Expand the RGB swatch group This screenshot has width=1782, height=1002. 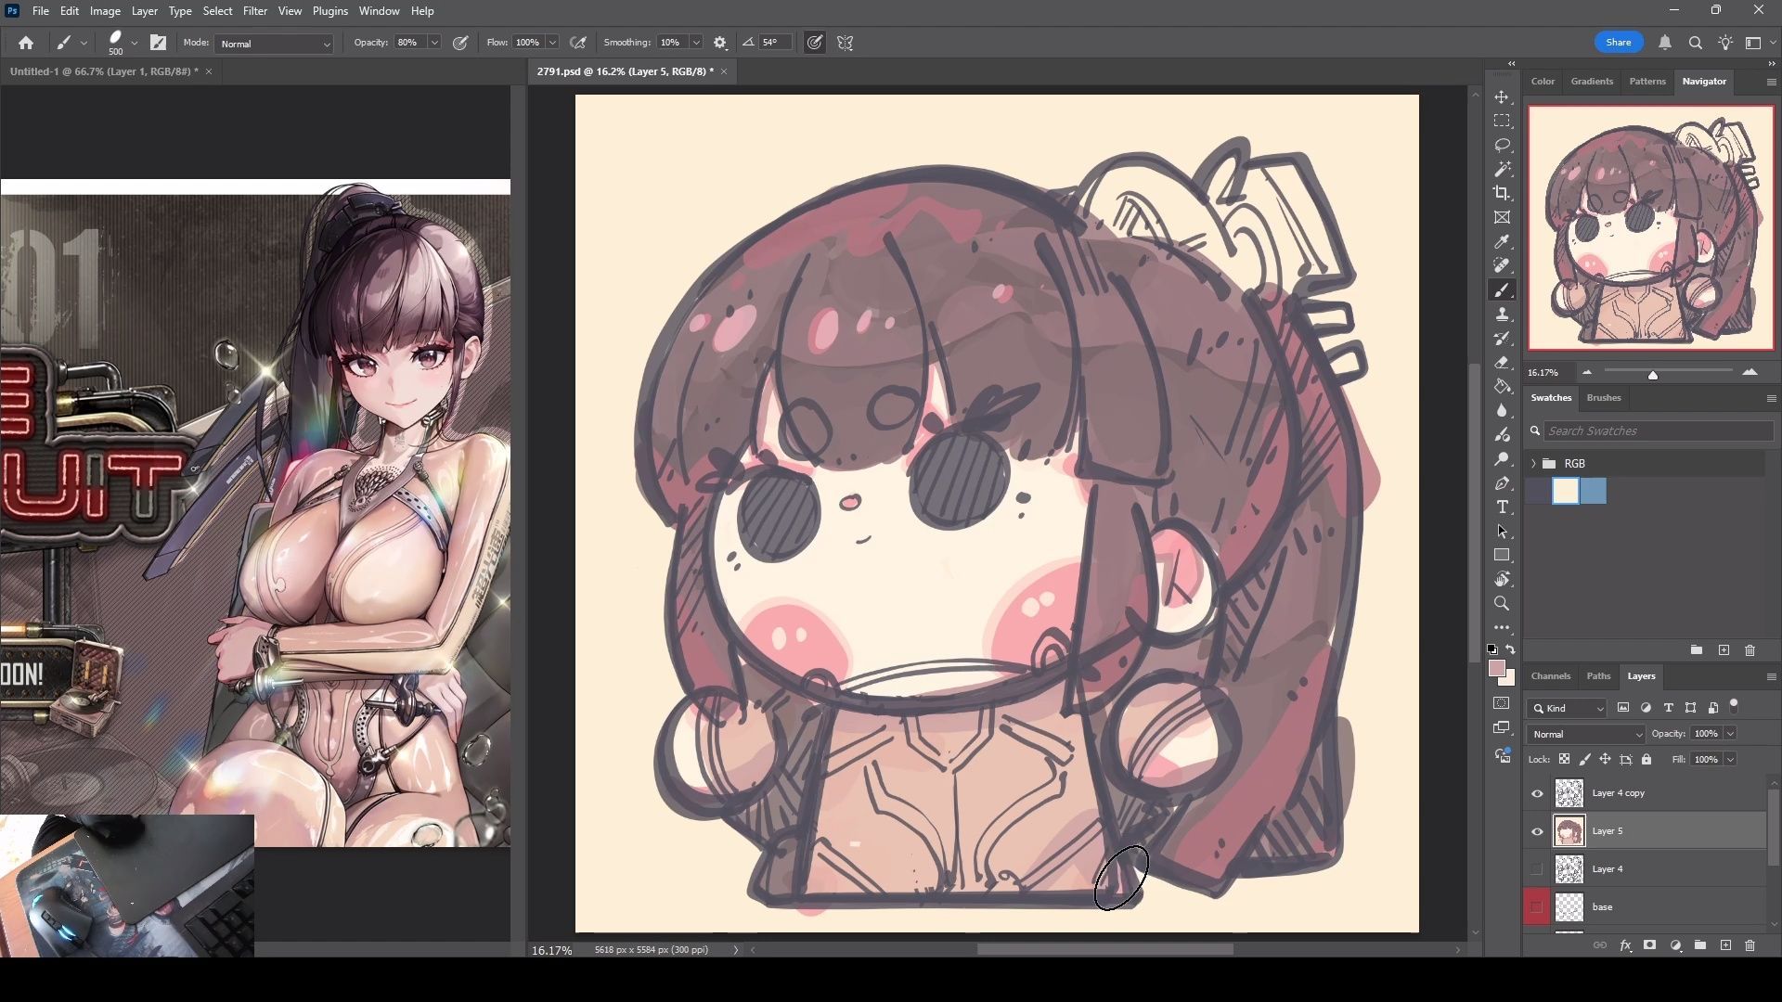click(1533, 463)
